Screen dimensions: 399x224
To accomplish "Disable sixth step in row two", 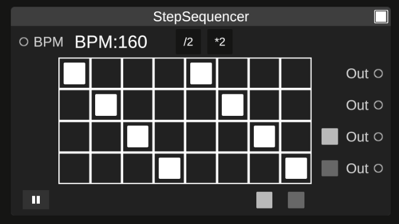I will pos(233,105).
